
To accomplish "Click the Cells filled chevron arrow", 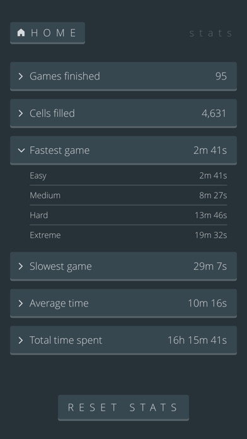I will coord(20,113).
